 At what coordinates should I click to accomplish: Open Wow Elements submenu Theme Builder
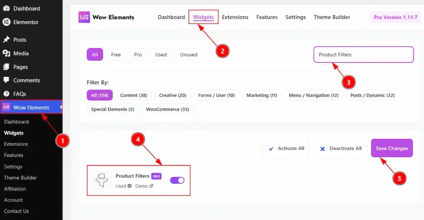20,177
